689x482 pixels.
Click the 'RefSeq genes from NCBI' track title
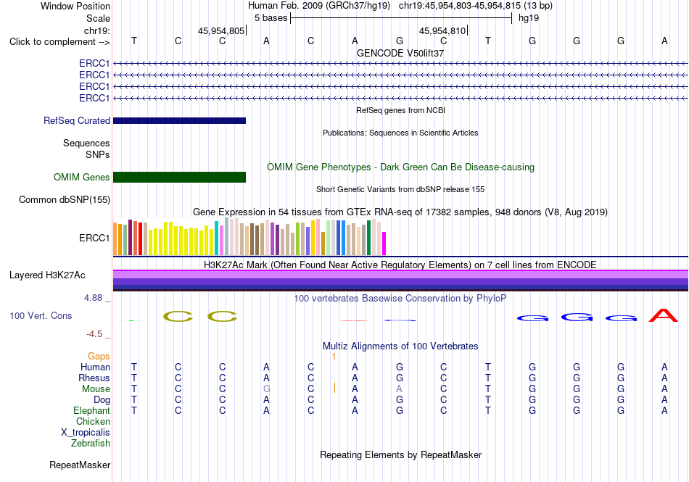pos(401,110)
